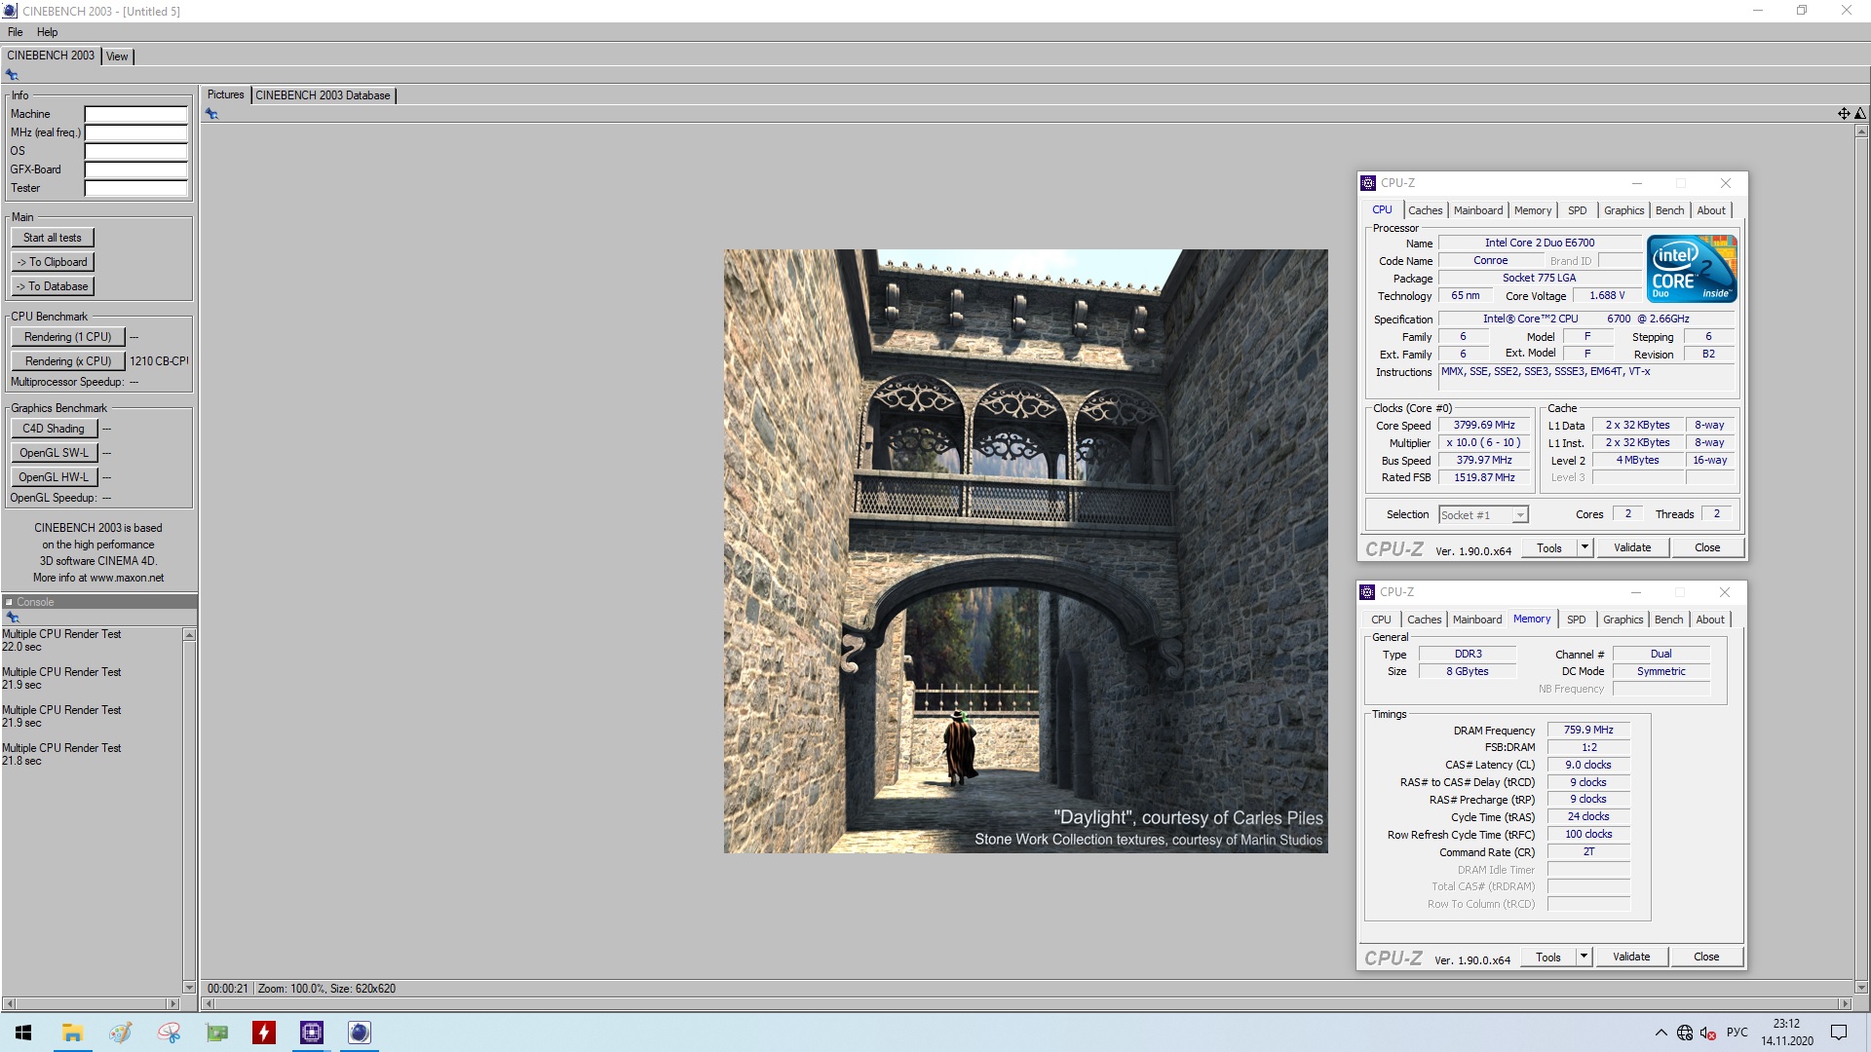Click the pin icon under CINEBENCH 2003 tab
The height and width of the screenshot is (1052, 1871).
tap(12, 75)
